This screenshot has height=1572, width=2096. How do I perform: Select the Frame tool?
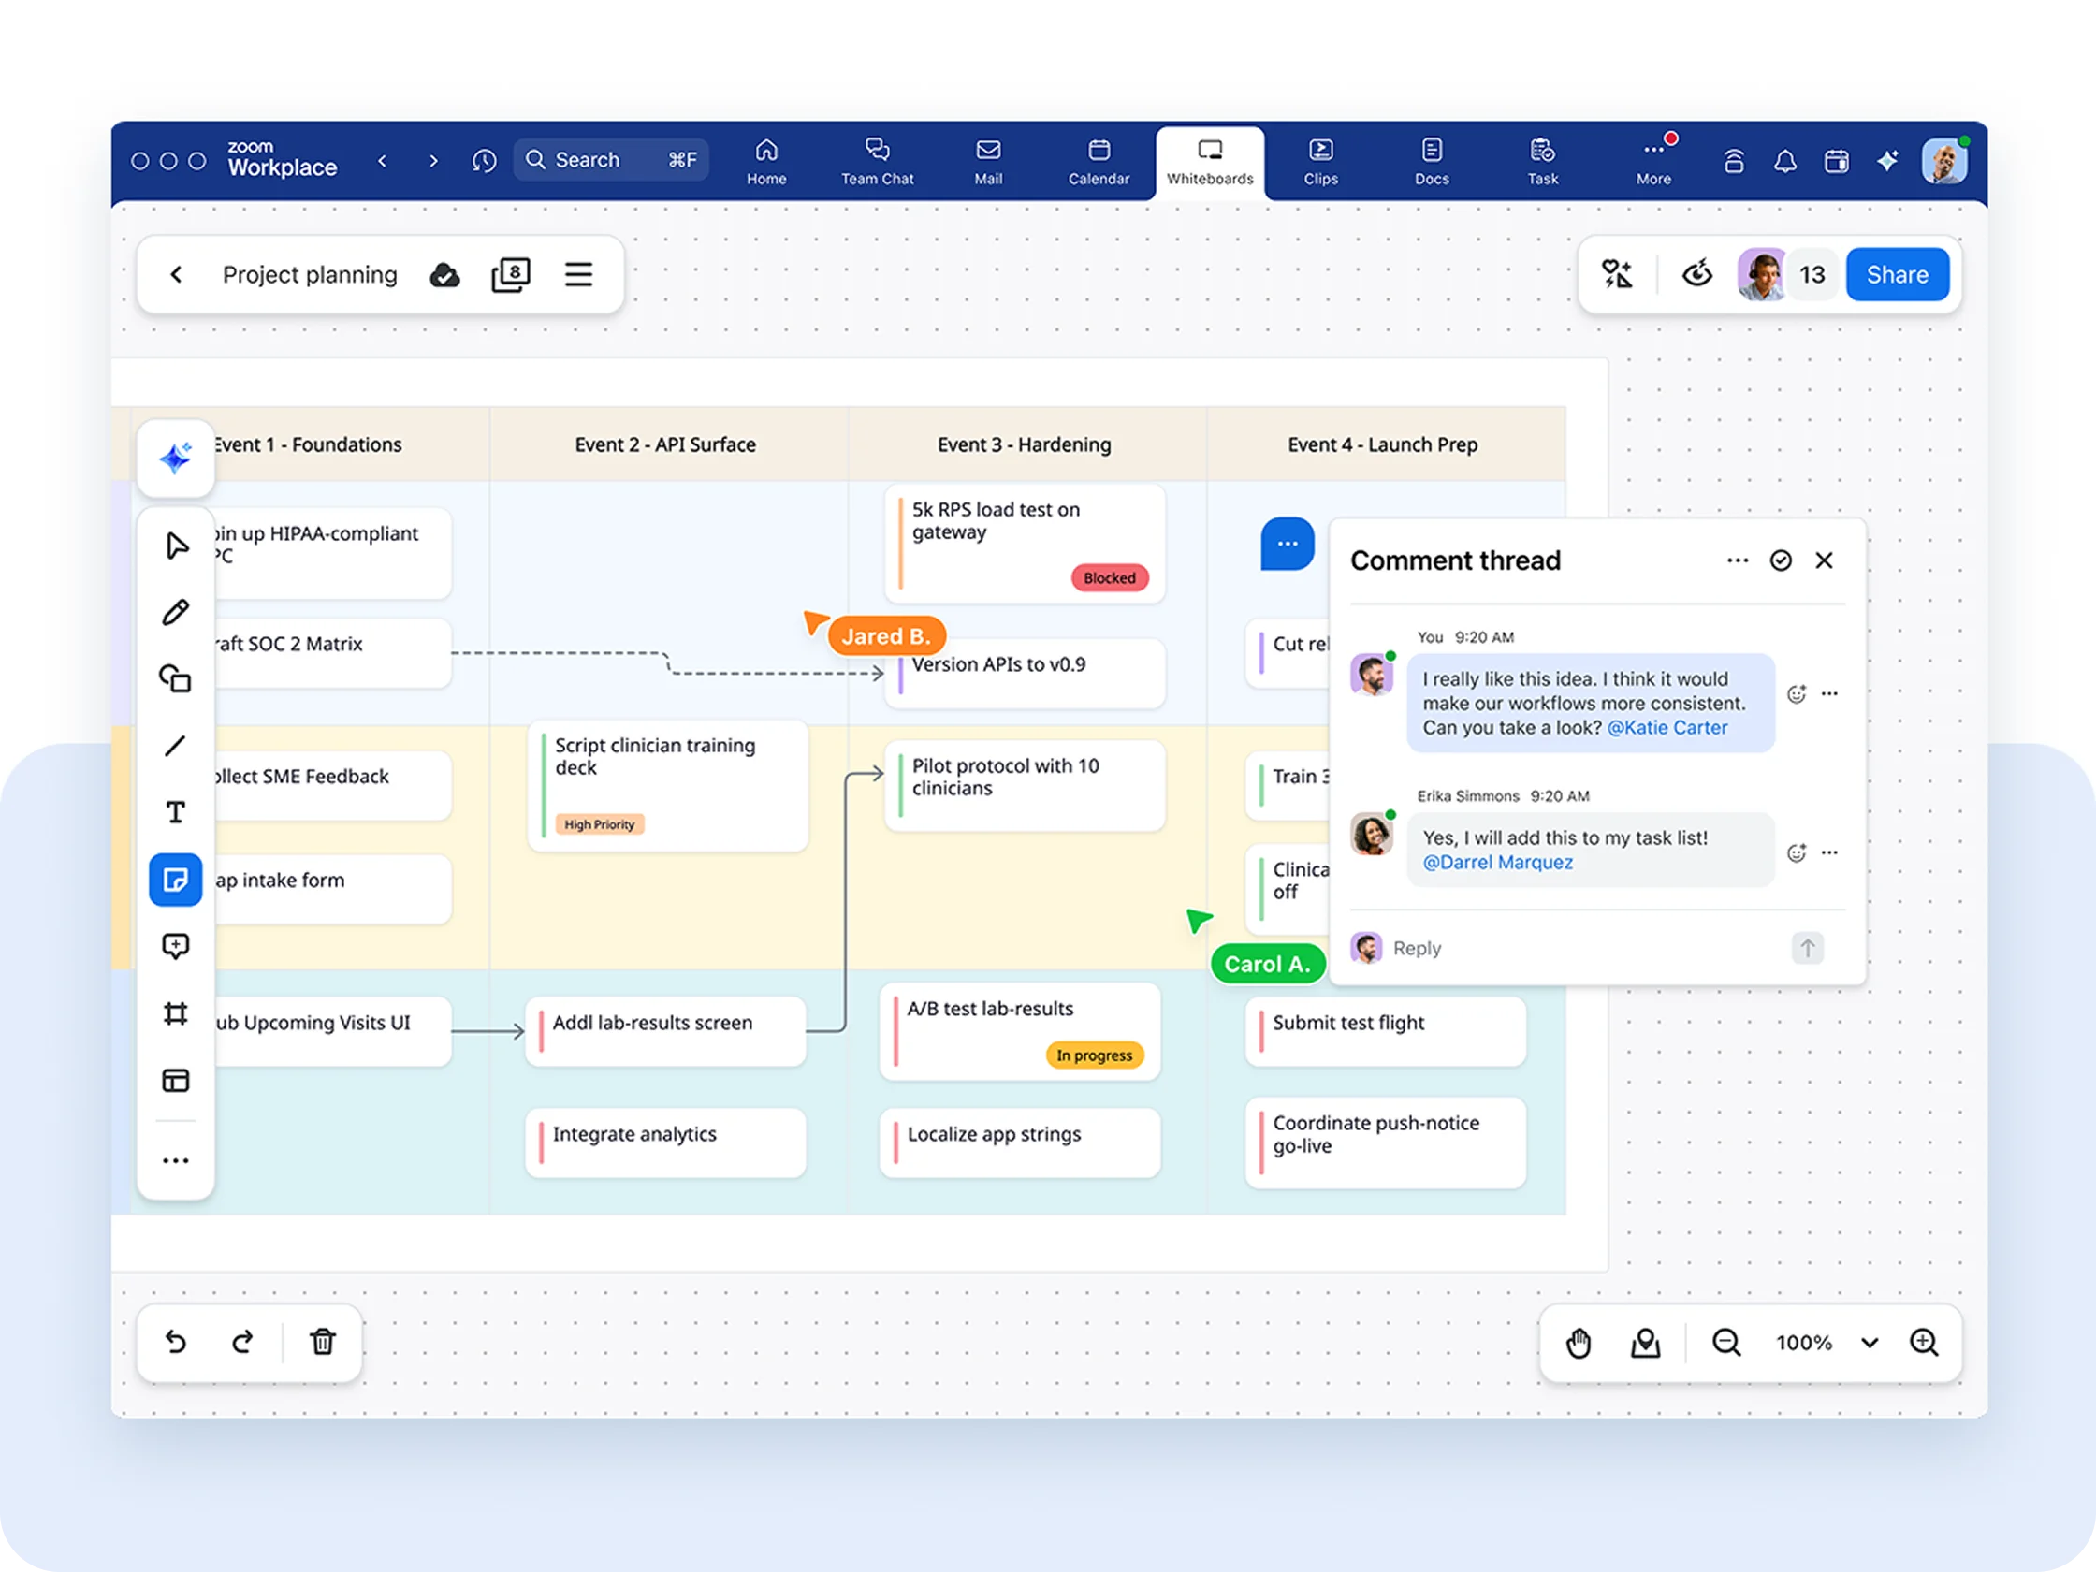pyautogui.click(x=175, y=1013)
